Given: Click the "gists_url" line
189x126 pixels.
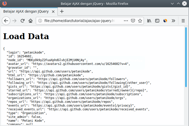Looking at the screenshot, I should [x=69, y=87].
